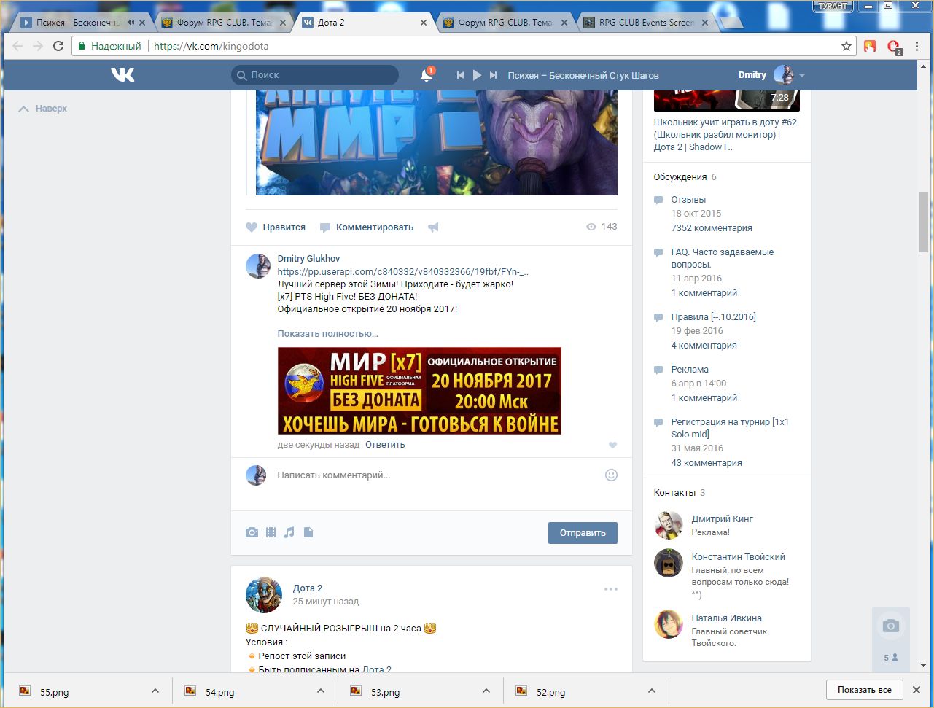934x708 pixels.
Task: Attach a document with file icon
Action: [x=308, y=533]
